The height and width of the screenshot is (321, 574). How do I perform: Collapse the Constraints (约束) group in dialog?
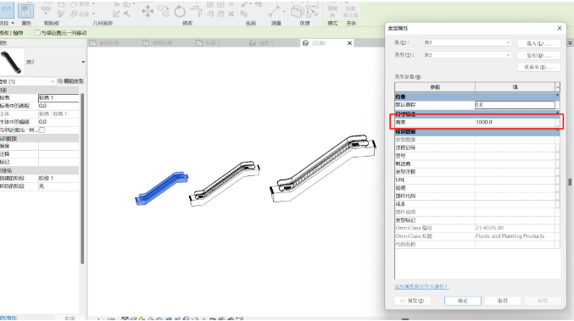point(558,97)
